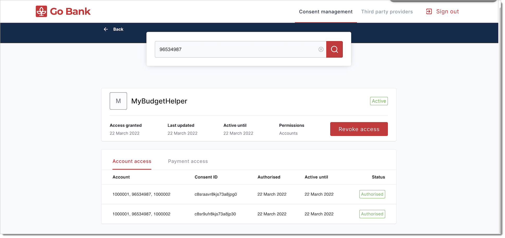Click the Last updated date value

tap(182, 133)
